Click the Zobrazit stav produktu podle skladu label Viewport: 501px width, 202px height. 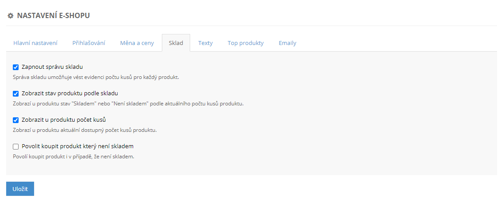[x=69, y=94]
